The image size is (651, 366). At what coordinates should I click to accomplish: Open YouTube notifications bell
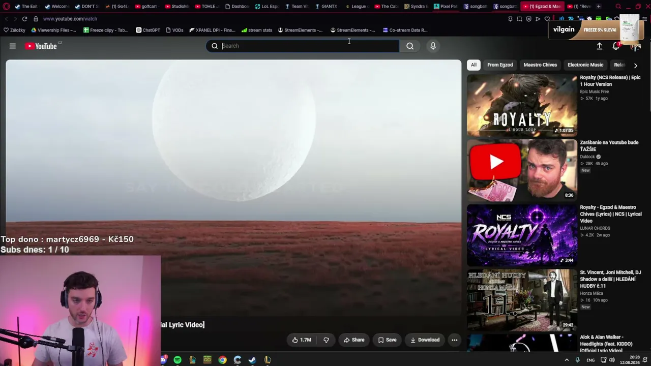(616, 46)
